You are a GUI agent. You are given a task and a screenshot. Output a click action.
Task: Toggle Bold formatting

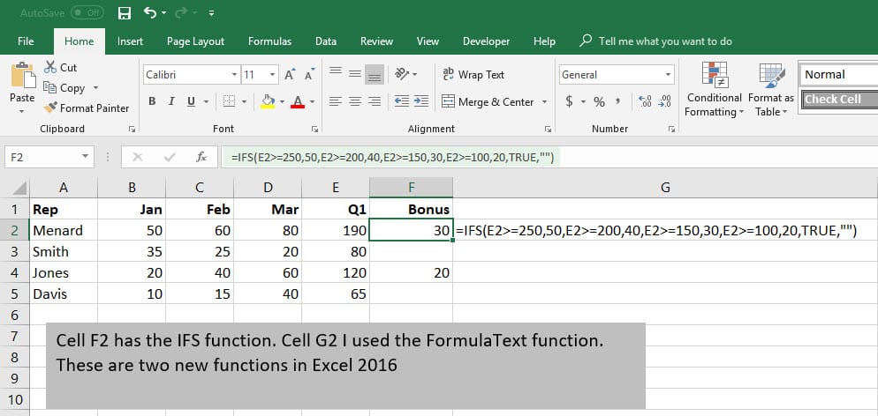click(x=153, y=101)
